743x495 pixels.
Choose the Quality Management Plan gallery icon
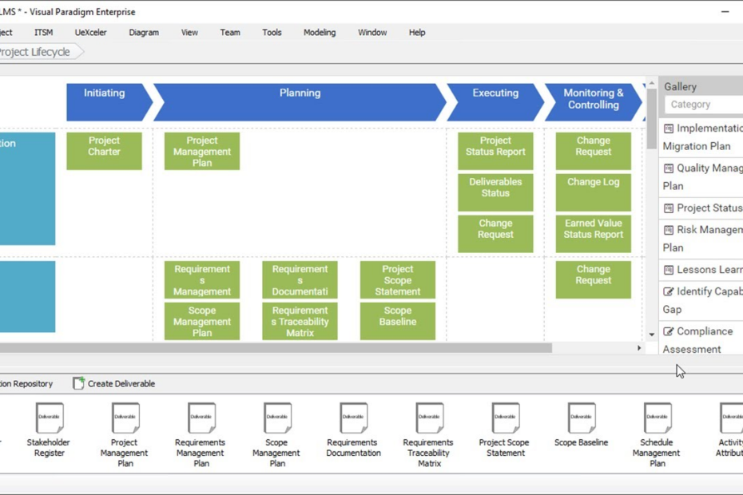(x=669, y=168)
